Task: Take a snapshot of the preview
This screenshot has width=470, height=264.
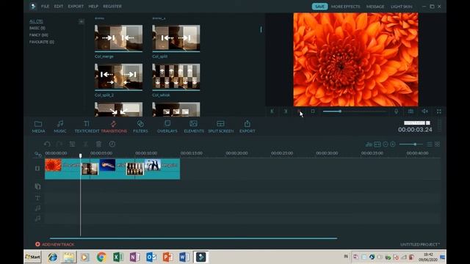Action: tap(411, 111)
